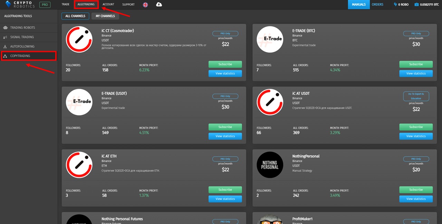View statistics for iC AT USDT
Viewport: 442px width, 224px height.
pyautogui.click(x=416, y=136)
